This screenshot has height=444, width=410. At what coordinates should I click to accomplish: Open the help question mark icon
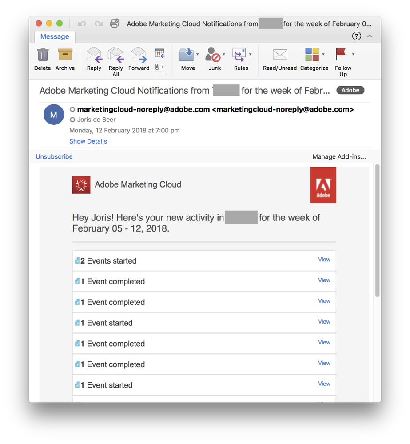(356, 36)
